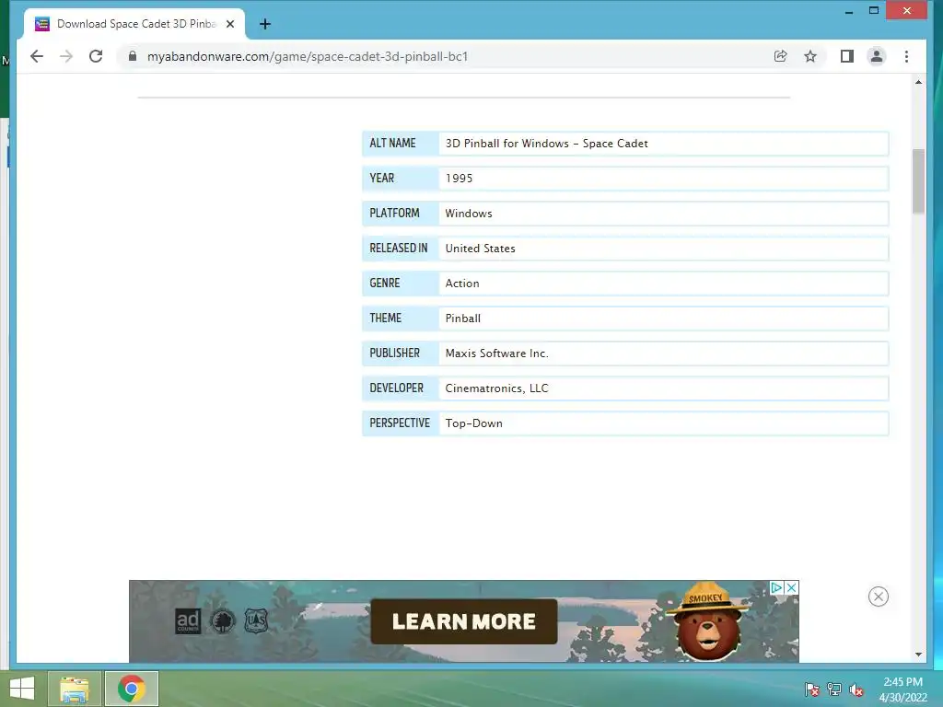Image resolution: width=943 pixels, height=707 pixels.
Task: Reload the current page
Action: (96, 56)
